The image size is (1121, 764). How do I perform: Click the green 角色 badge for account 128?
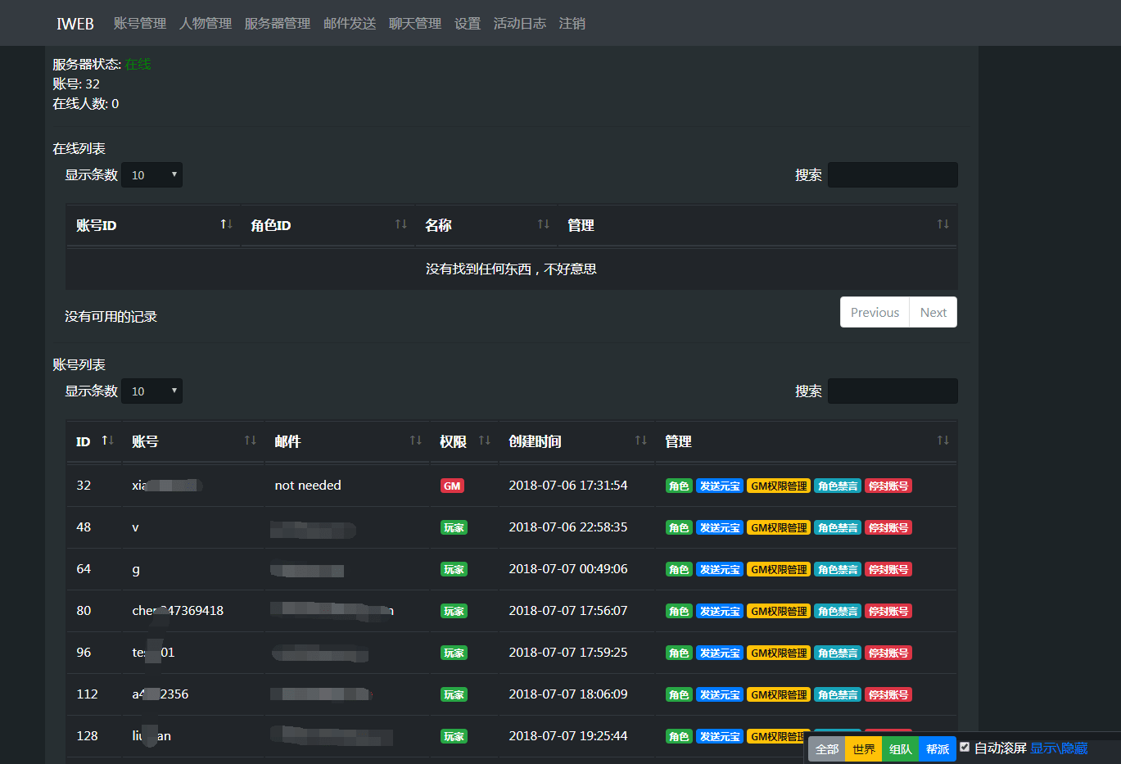678,735
